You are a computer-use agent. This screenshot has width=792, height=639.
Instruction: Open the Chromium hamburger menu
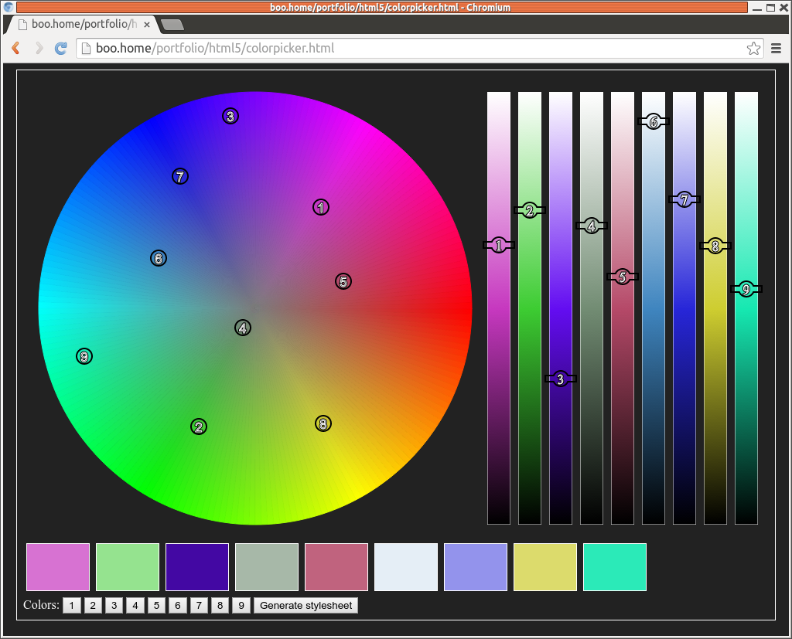(777, 49)
